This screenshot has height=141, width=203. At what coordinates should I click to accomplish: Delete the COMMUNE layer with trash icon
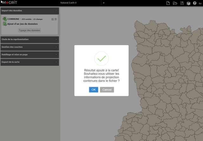point(56,19)
